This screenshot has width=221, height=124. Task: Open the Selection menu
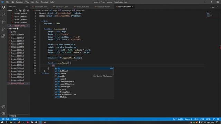click(x=20, y=2)
